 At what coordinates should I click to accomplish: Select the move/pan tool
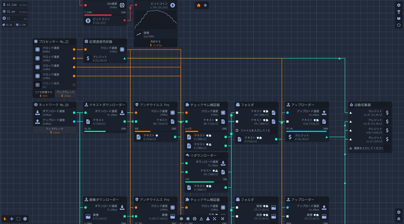[x=12, y=219]
